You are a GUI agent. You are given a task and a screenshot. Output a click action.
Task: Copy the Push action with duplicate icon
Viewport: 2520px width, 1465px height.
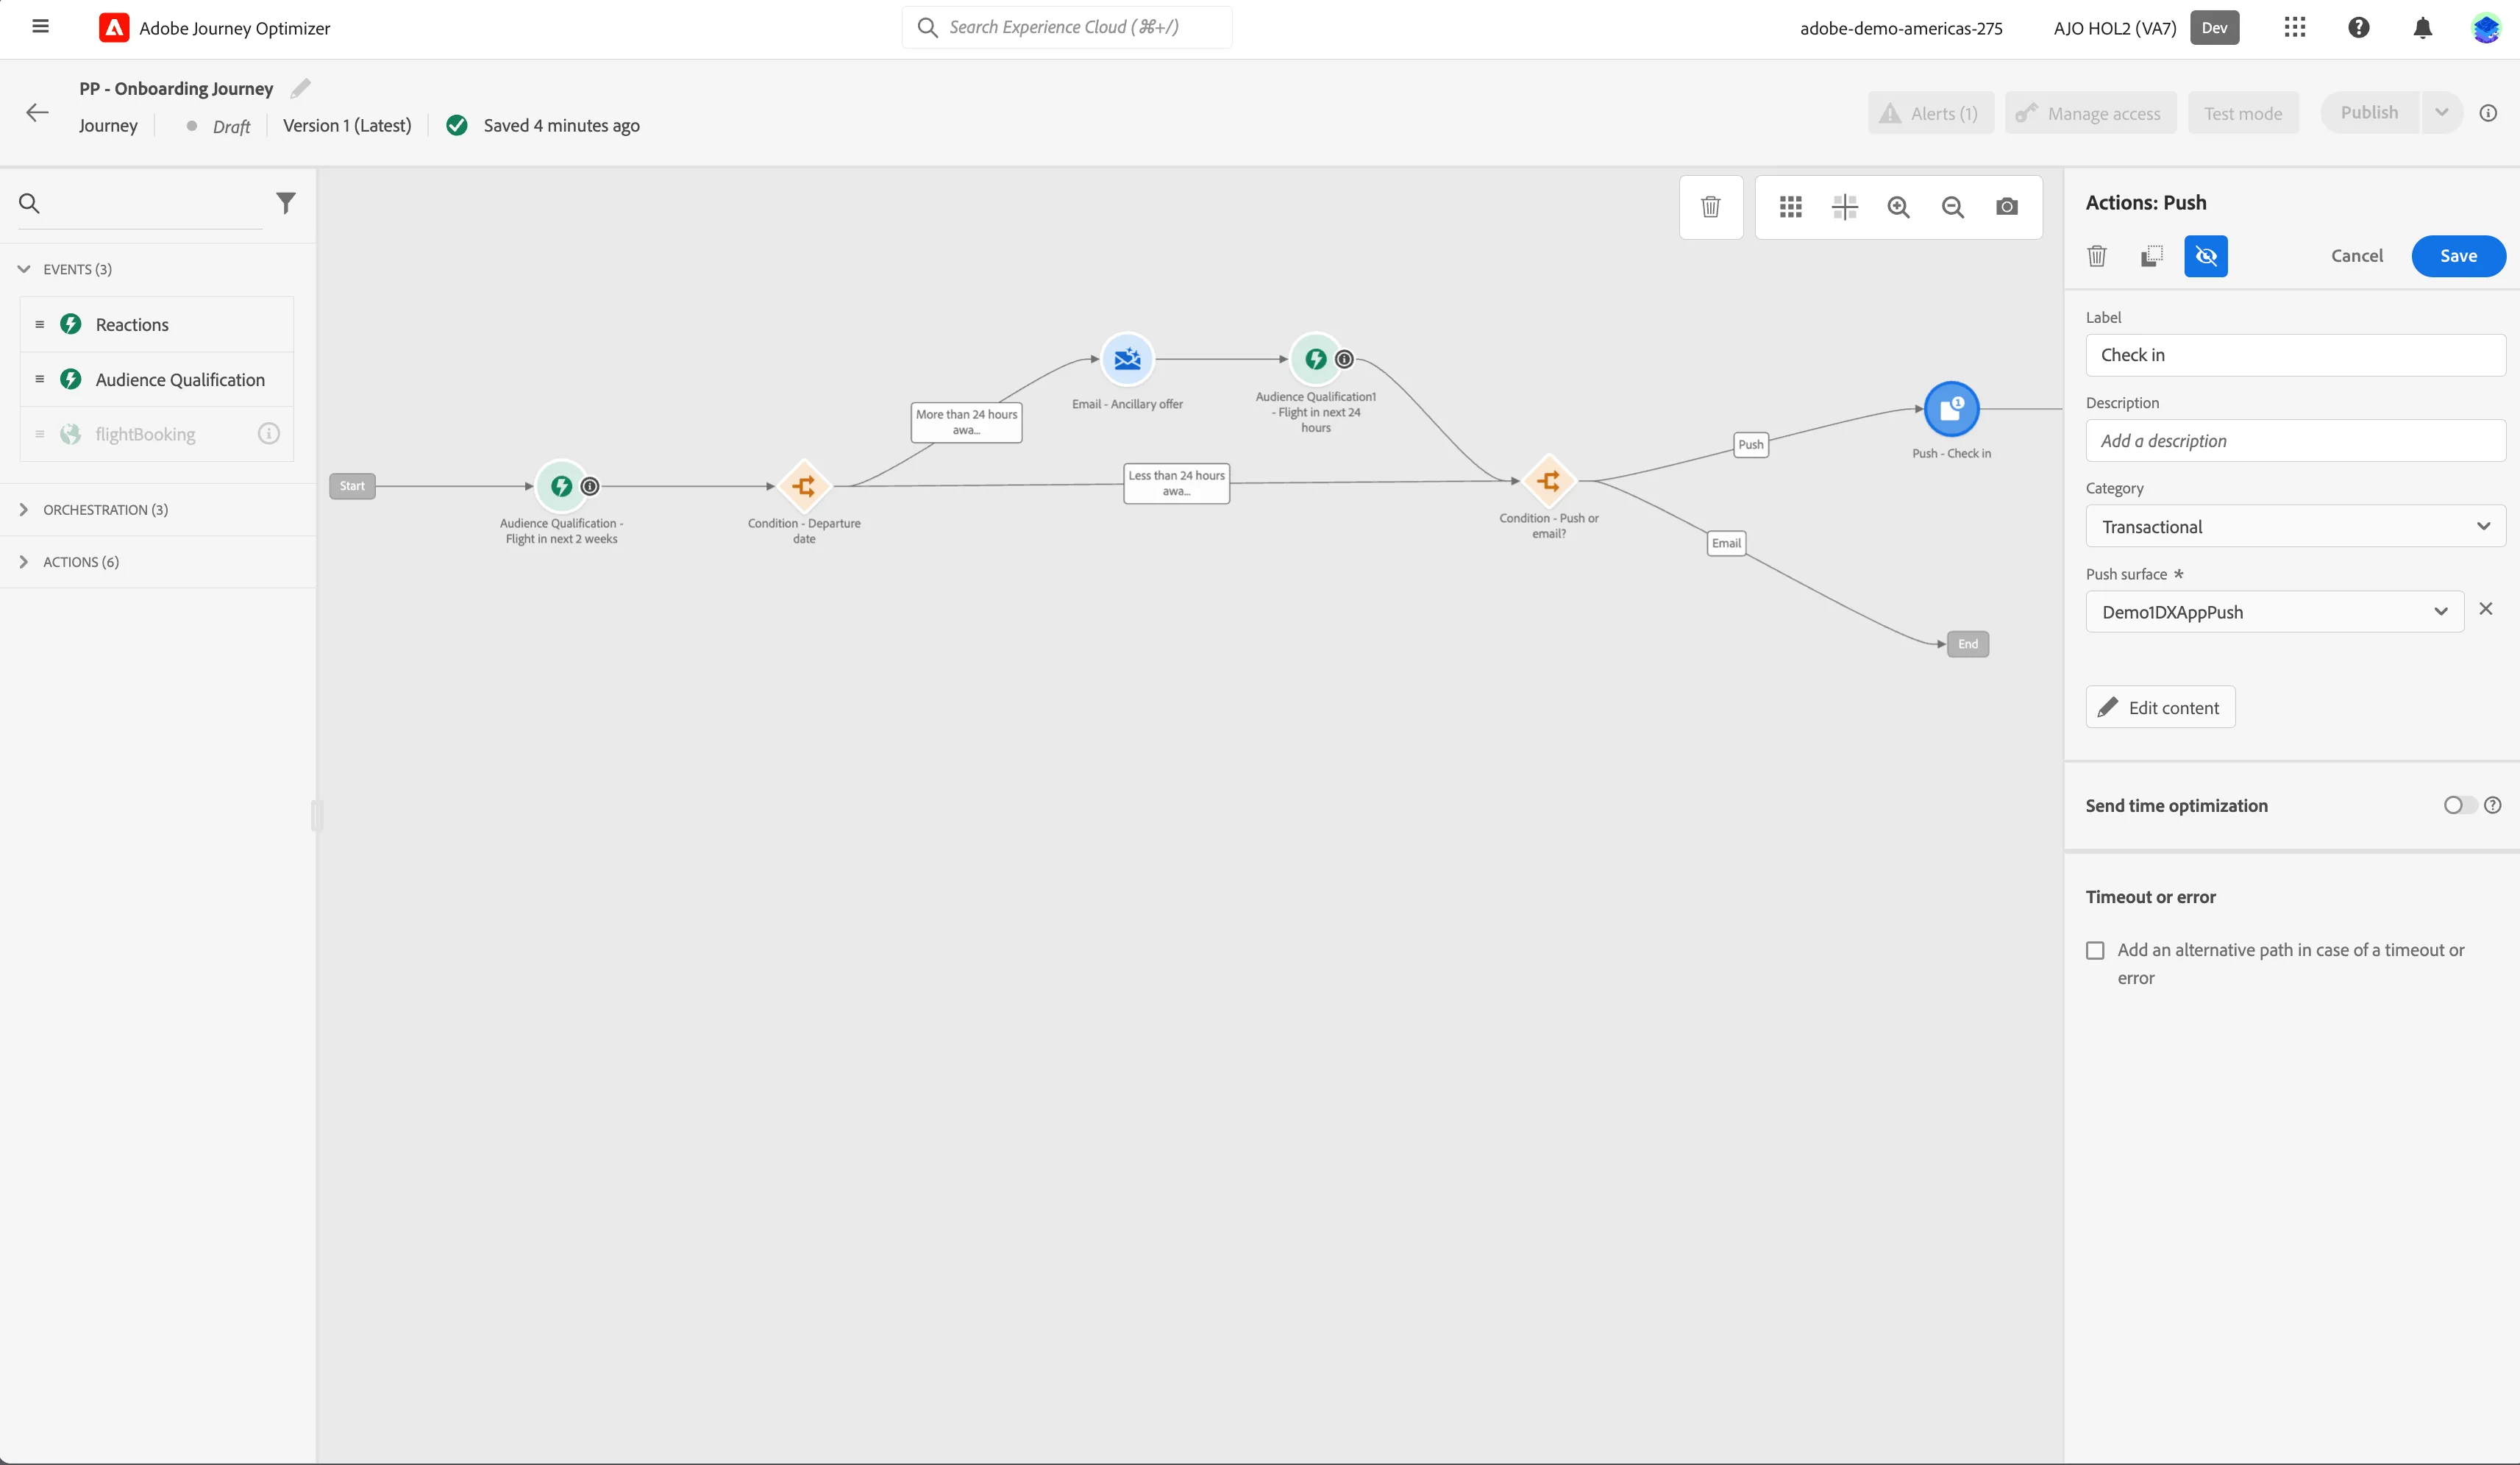2152,256
